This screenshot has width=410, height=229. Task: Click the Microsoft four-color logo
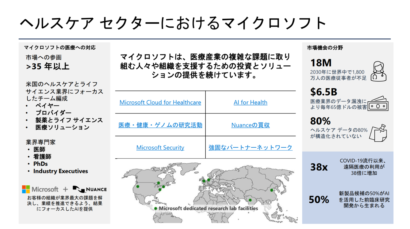(26, 189)
